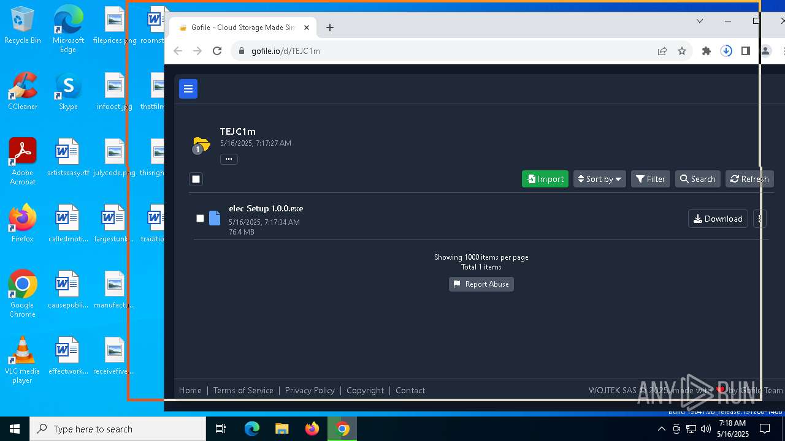Image resolution: width=785 pixels, height=441 pixels.
Task: Open the volume tray icon
Action: [x=706, y=429]
